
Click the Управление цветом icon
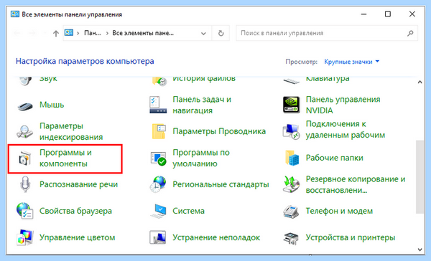24,237
